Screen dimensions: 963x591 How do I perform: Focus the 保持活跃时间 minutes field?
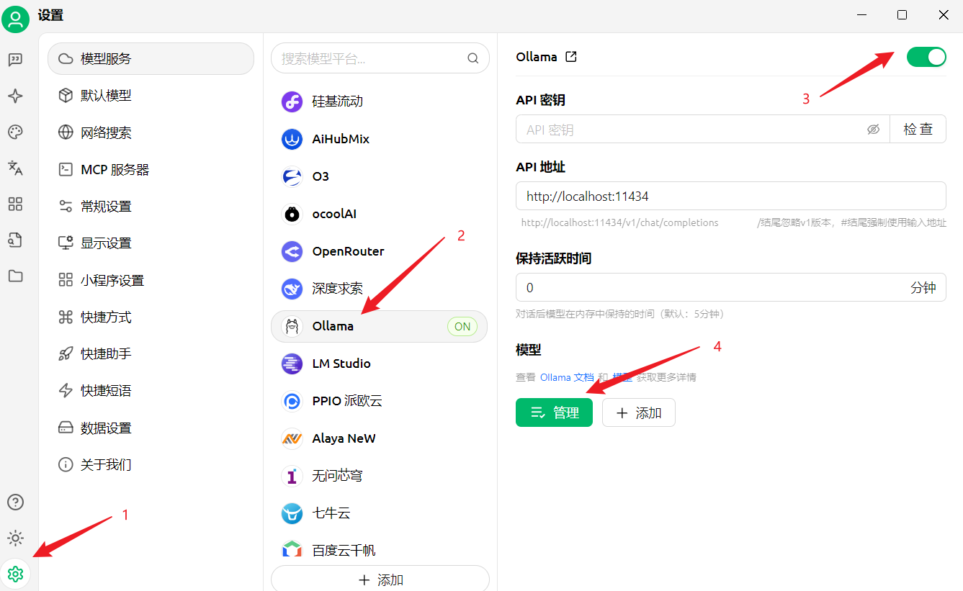[x=731, y=288]
